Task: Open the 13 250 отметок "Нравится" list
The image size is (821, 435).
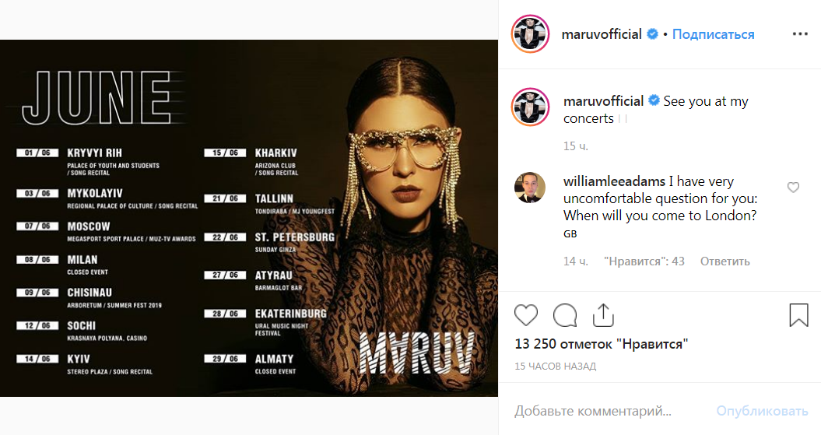Action: pos(601,344)
